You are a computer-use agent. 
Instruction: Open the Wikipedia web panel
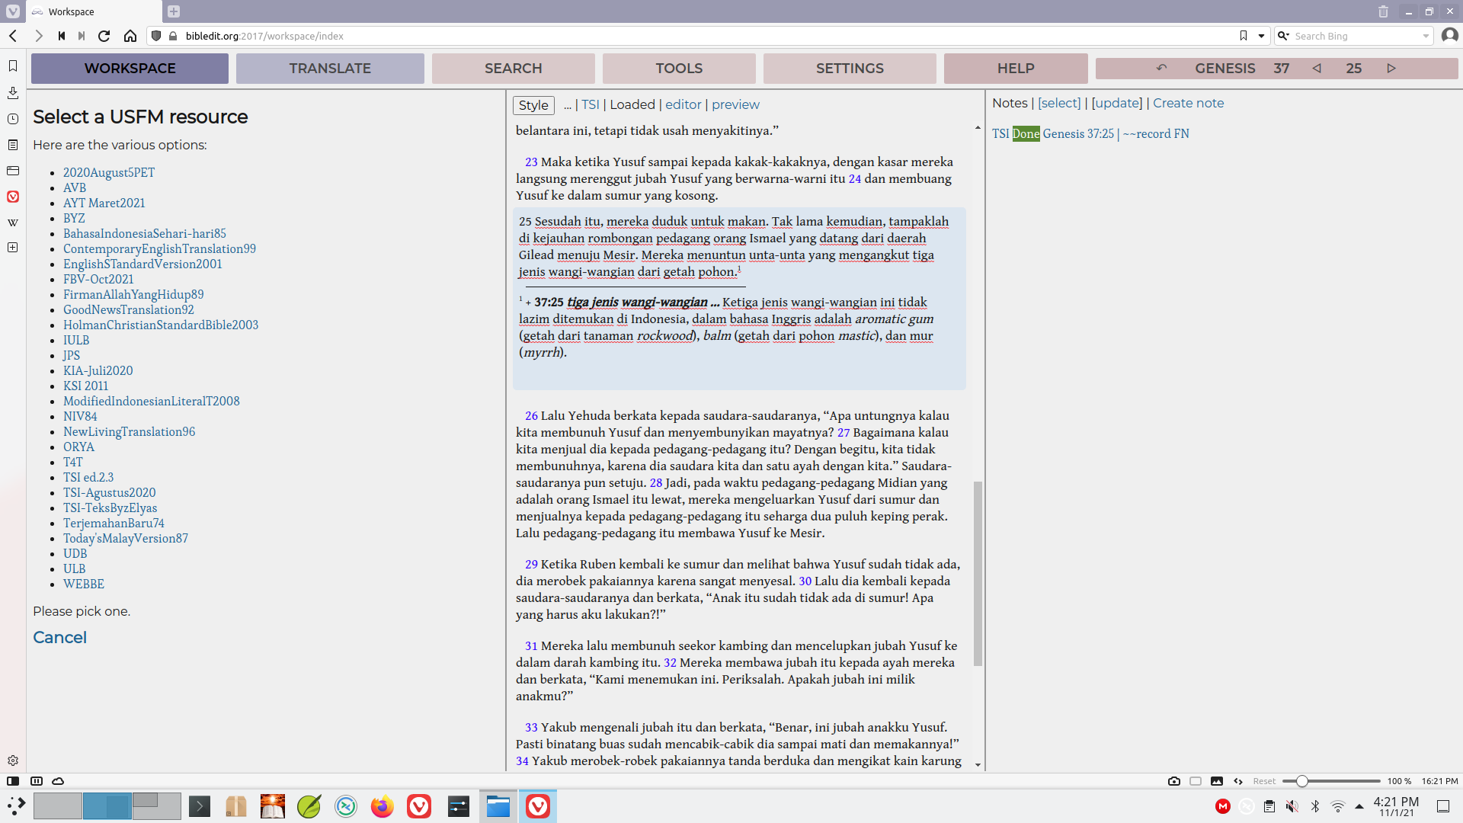12,222
